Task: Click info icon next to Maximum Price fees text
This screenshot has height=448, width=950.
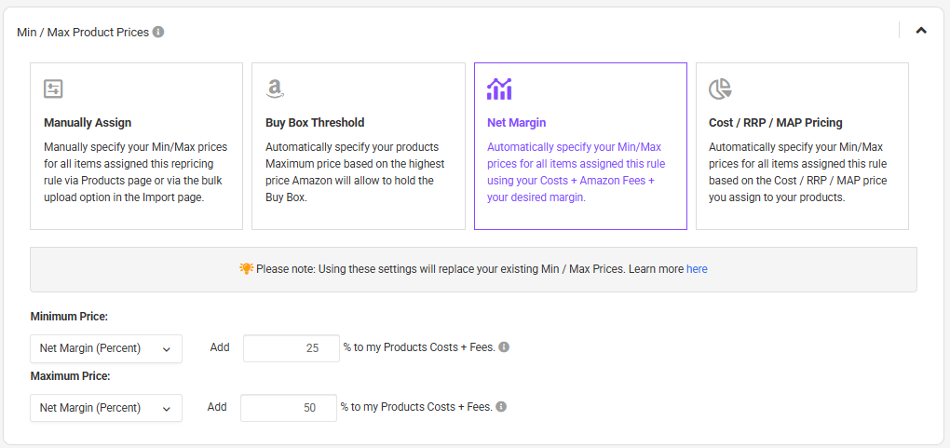Action: coord(501,407)
